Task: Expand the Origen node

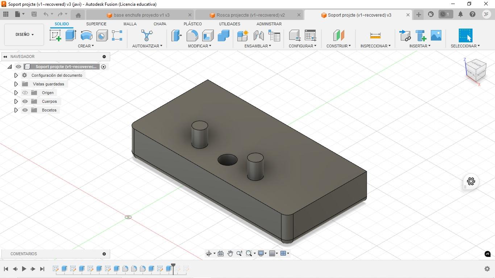Action: click(x=16, y=93)
